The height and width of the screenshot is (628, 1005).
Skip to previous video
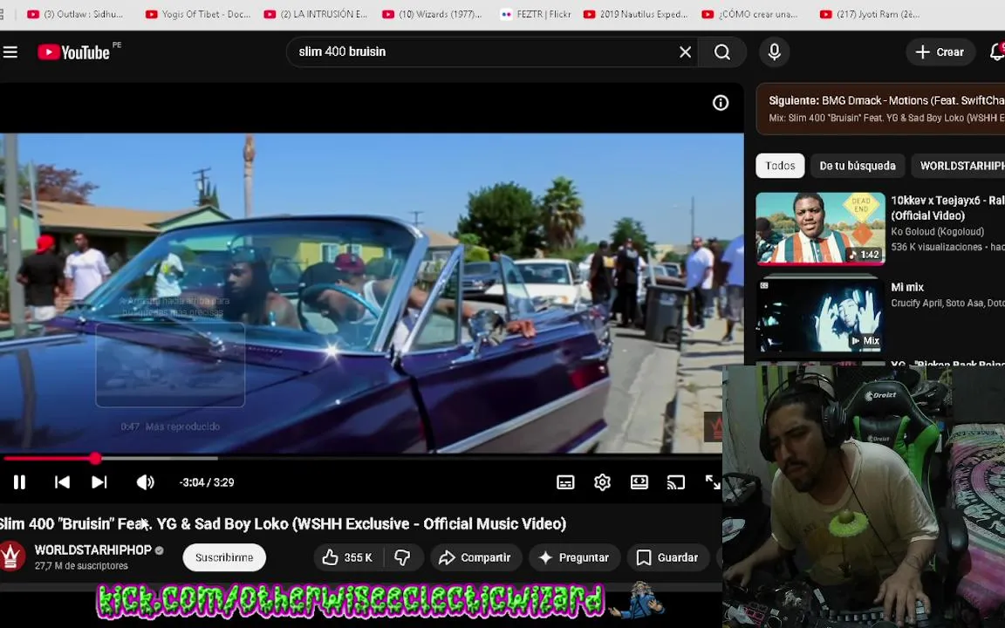[62, 482]
